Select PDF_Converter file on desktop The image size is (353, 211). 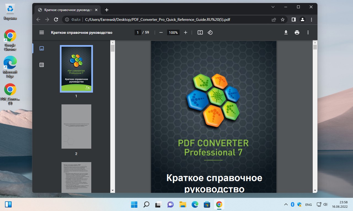[x=10, y=94]
